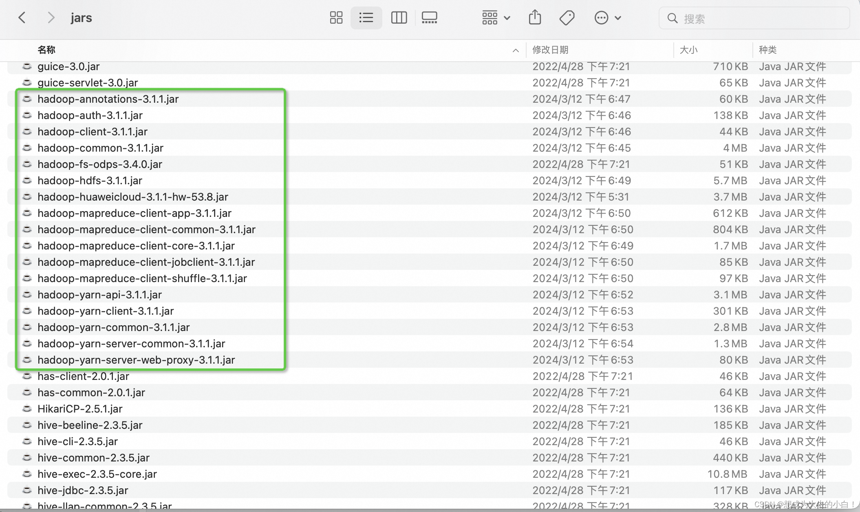Click jar icon of hadoop-yarn-common-3.1.1.jar
Viewport: 860px width, 512px height.
[27, 327]
